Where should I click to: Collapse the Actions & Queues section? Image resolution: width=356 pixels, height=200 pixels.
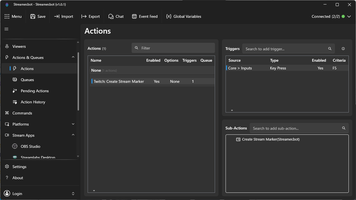(73, 57)
